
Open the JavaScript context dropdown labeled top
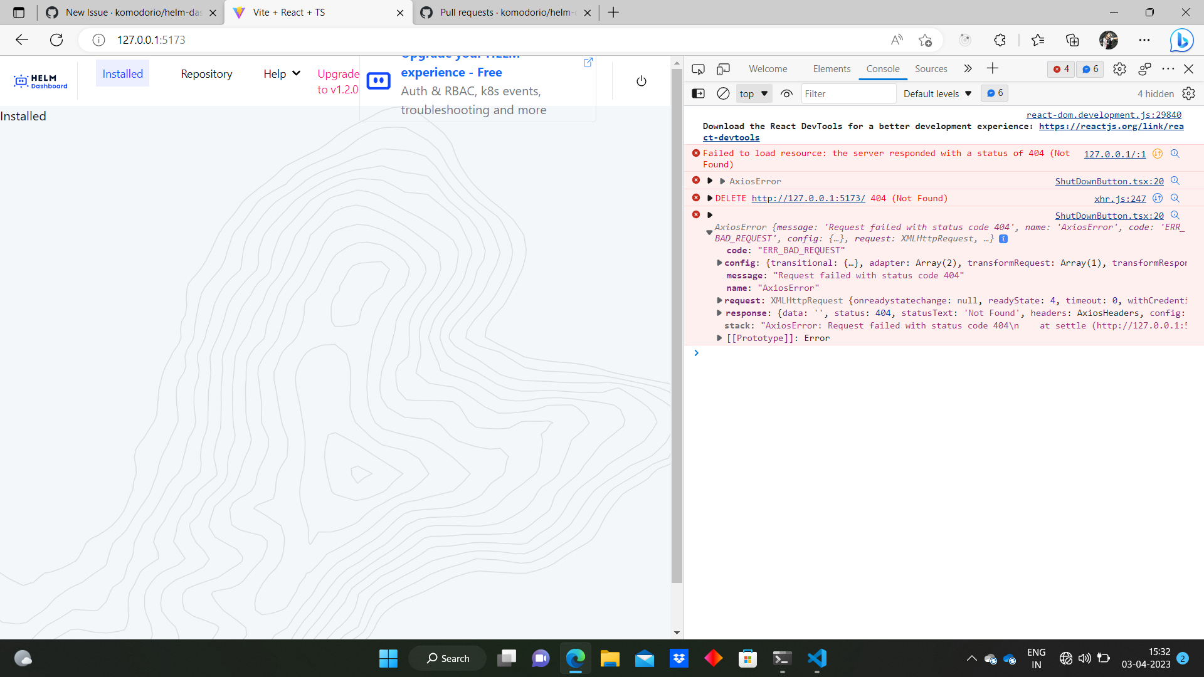[752, 93]
